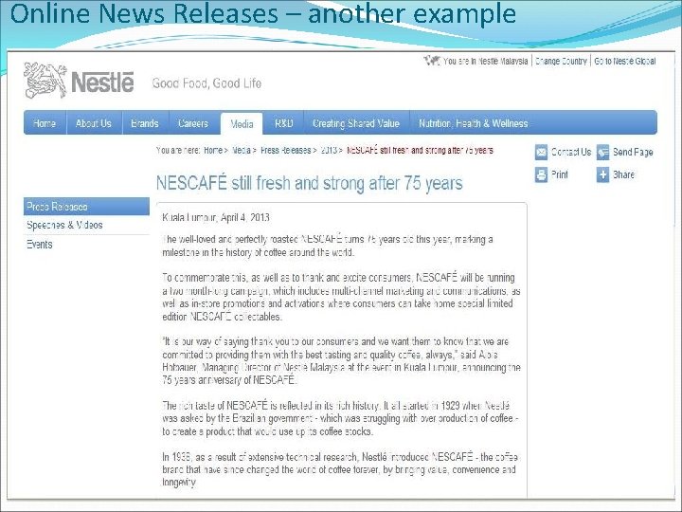Switch to the R&D tab
The image size is (682, 512).
[283, 123]
